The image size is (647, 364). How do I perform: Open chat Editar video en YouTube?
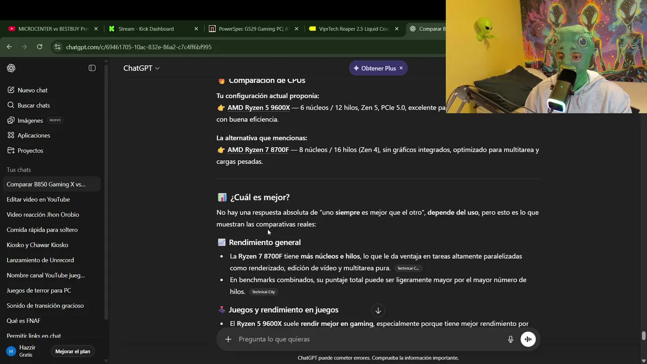pyautogui.click(x=38, y=199)
